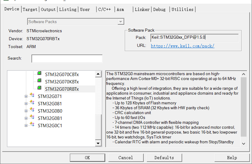Open the Software Packs dropdown
The width and height of the screenshot is (252, 164).
[x=121, y=22]
